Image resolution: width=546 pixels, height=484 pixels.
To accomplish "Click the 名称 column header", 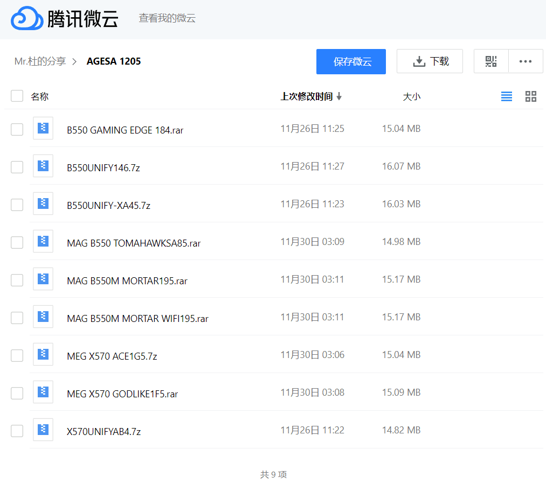I will [x=39, y=96].
